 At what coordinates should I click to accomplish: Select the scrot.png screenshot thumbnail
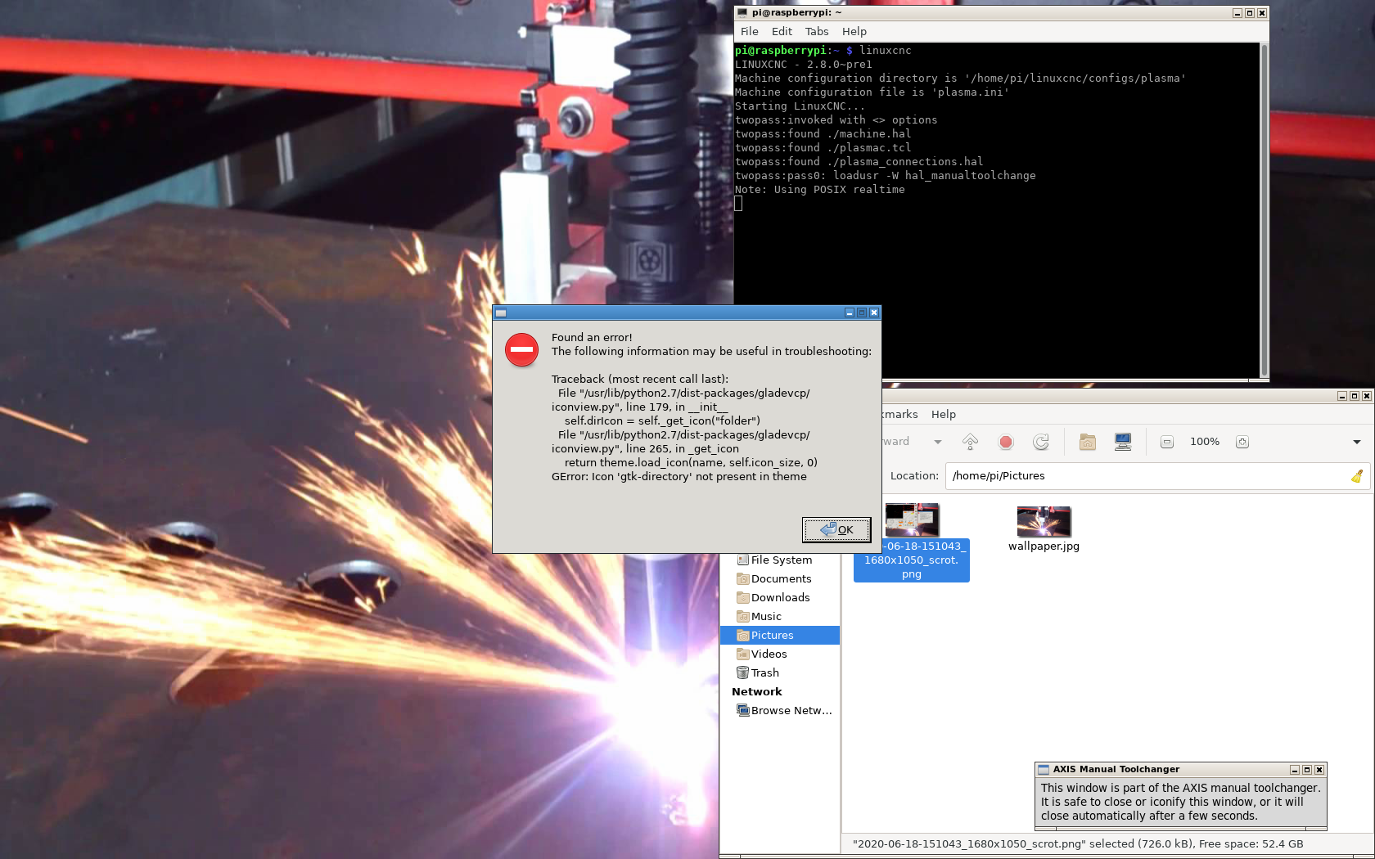tap(912, 520)
